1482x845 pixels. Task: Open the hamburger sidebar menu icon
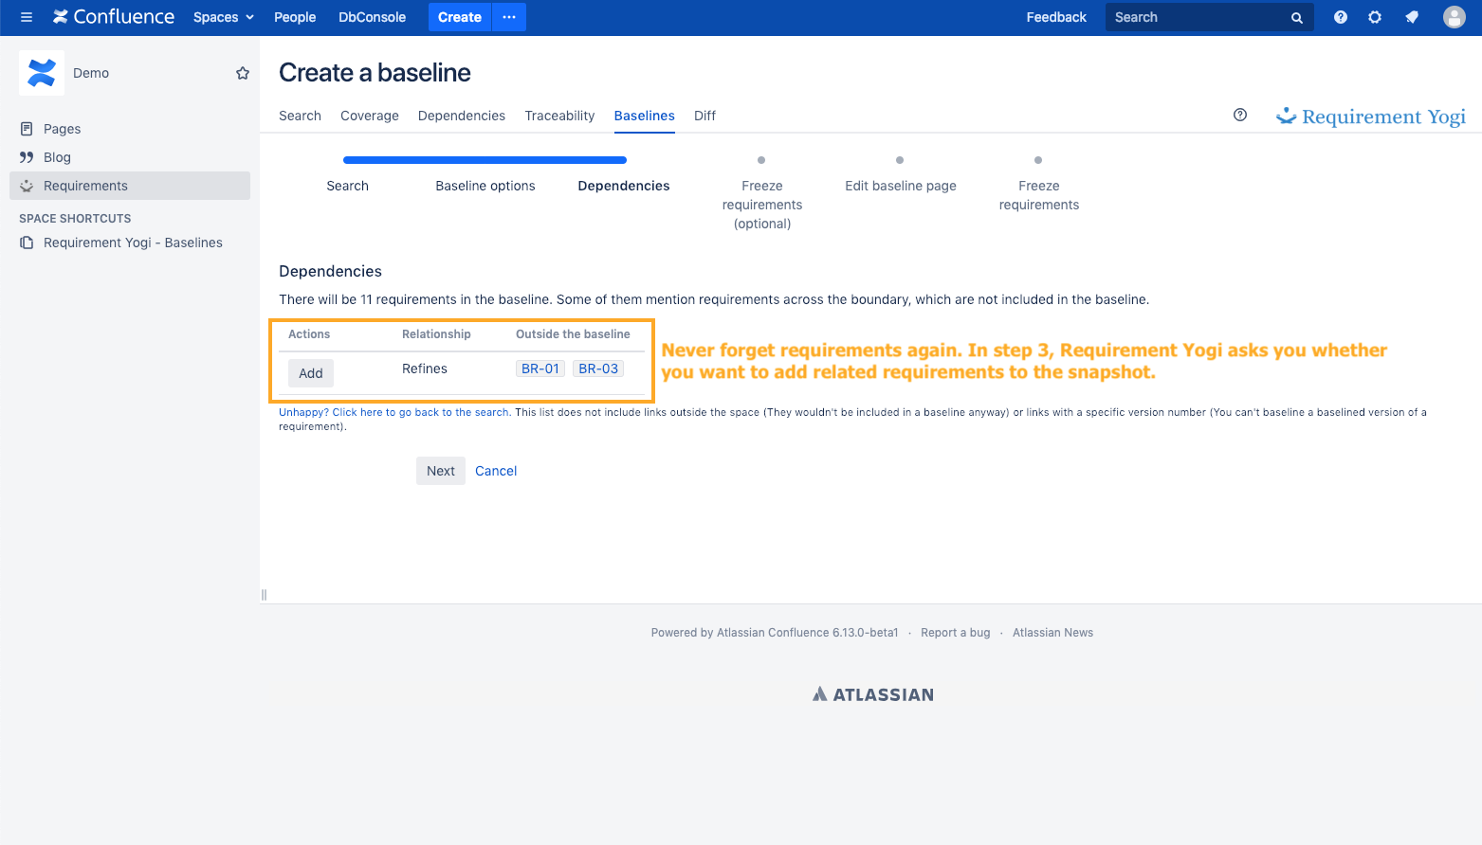[x=27, y=17]
